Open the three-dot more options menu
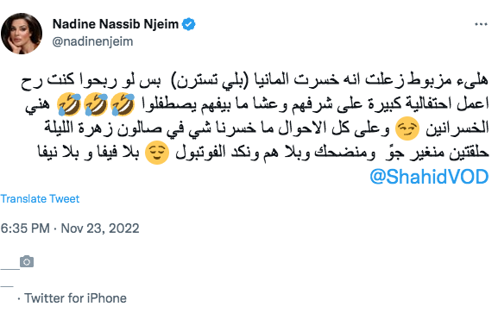 coord(481,24)
